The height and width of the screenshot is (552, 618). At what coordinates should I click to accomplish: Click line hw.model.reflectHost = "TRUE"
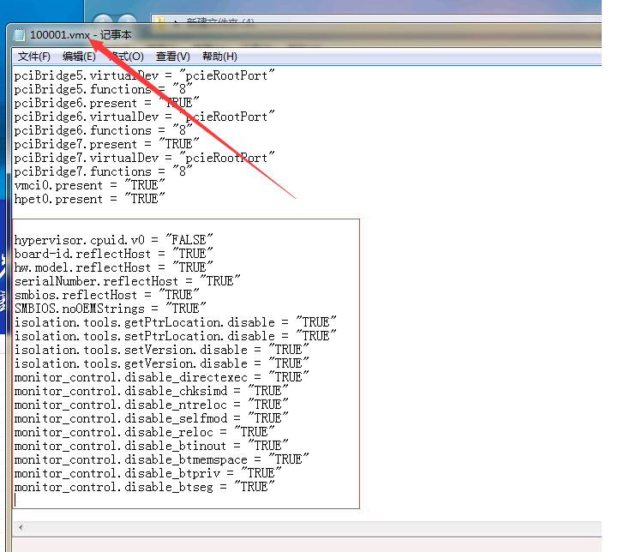(x=113, y=267)
